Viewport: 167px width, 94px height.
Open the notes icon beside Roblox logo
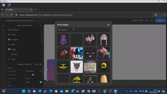pos(9,5)
